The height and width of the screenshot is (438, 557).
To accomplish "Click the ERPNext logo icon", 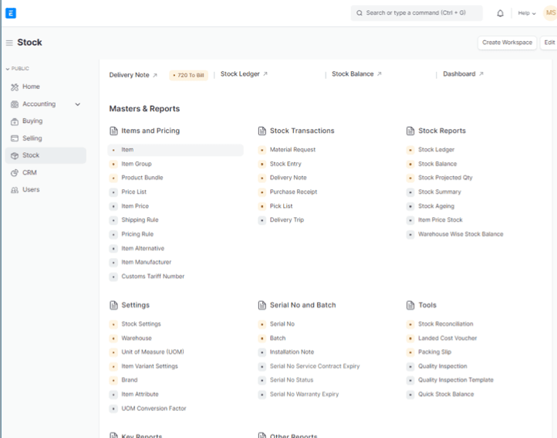I will (x=11, y=13).
